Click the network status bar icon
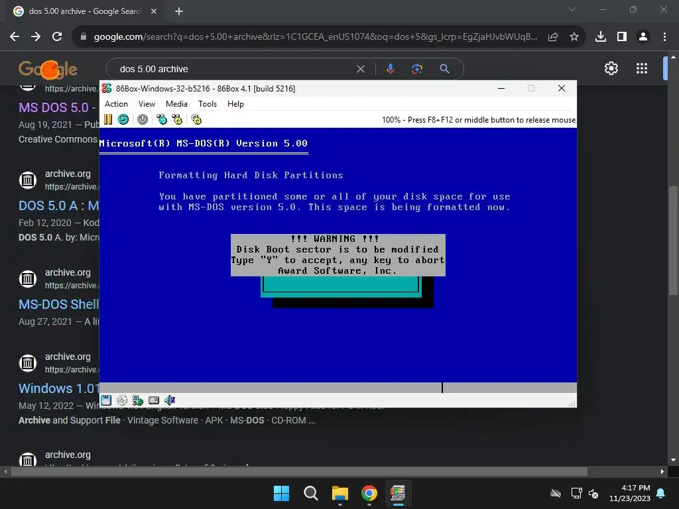 click(138, 400)
